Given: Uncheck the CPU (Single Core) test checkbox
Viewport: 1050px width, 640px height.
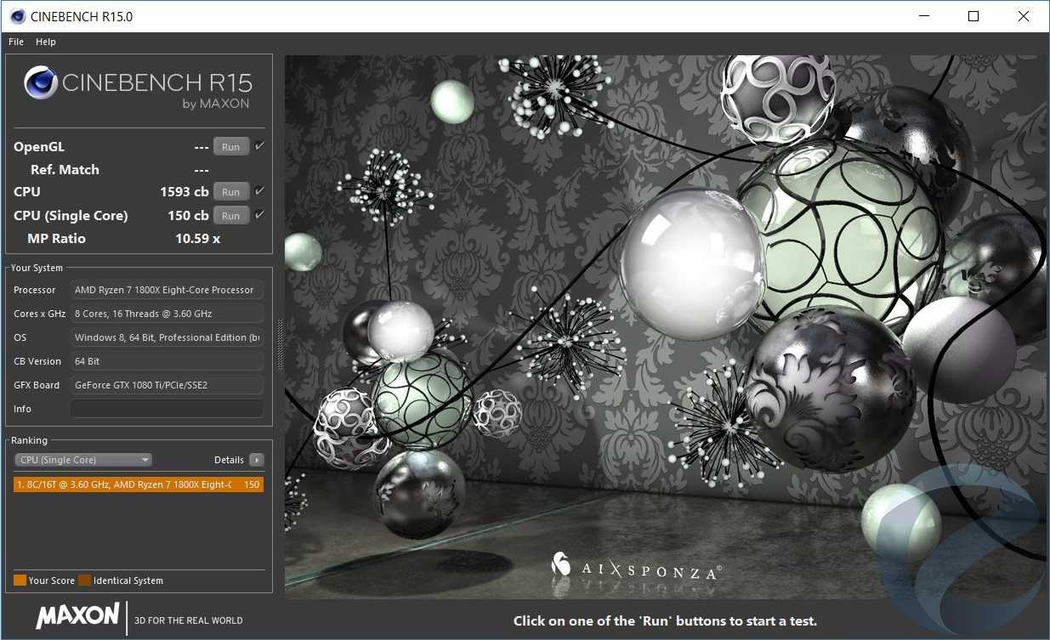Looking at the screenshot, I should pyautogui.click(x=260, y=215).
